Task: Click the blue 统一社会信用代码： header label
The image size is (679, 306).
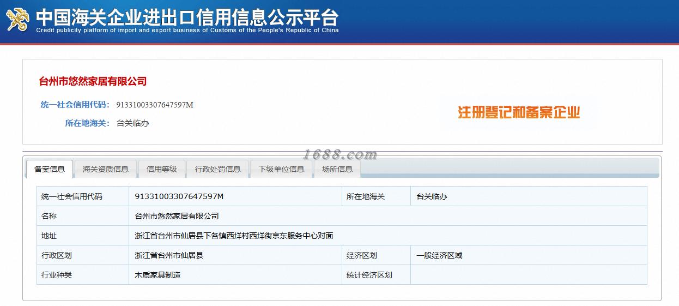Action: coord(76,105)
